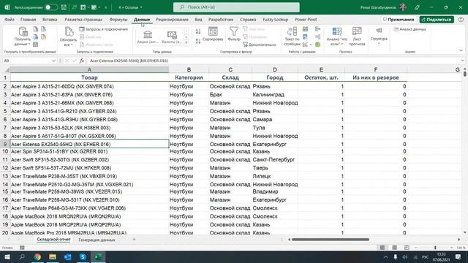
Task: Click the Save icon in title bar
Action: pos(64,7)
